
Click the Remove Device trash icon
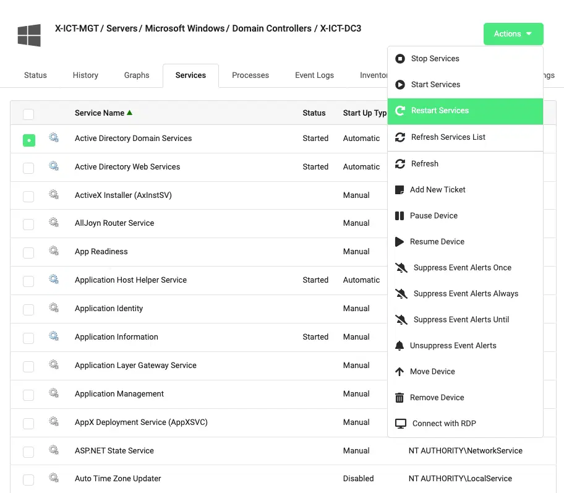tap(399, 398)
